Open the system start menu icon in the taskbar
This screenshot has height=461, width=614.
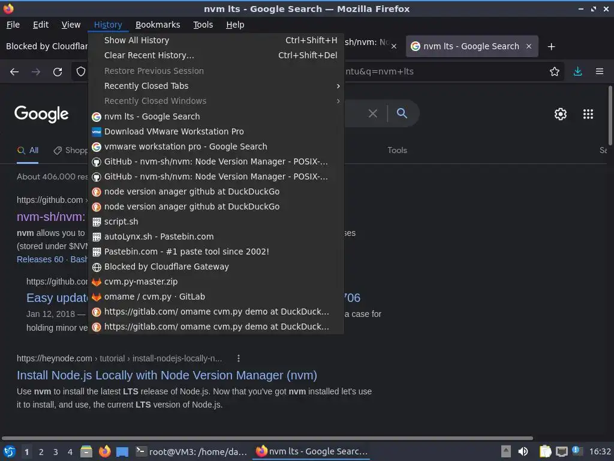[x=10, y=451]
